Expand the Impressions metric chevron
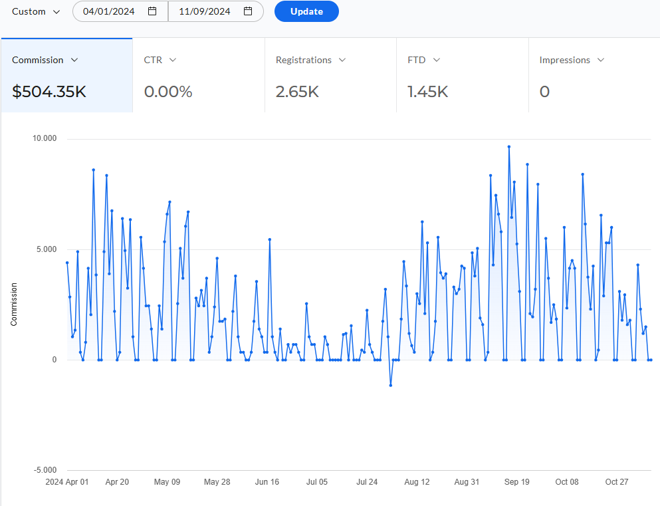Image resolution: width=660 pixels, height=506 pixels. pyautogui.click(x=601, y=61)
